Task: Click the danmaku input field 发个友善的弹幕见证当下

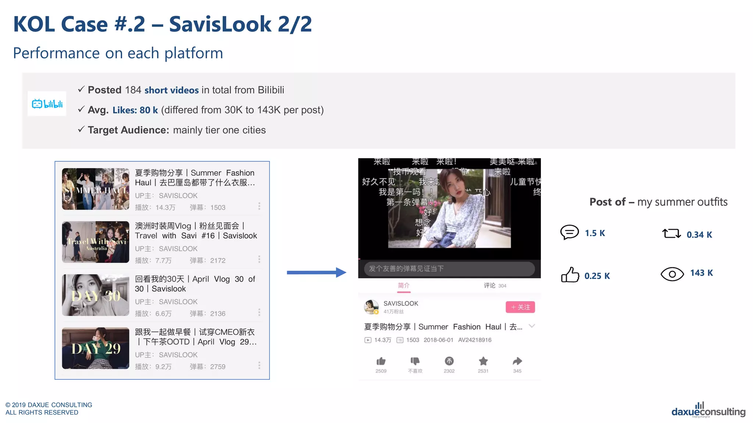Action: (x=449, y=269)
